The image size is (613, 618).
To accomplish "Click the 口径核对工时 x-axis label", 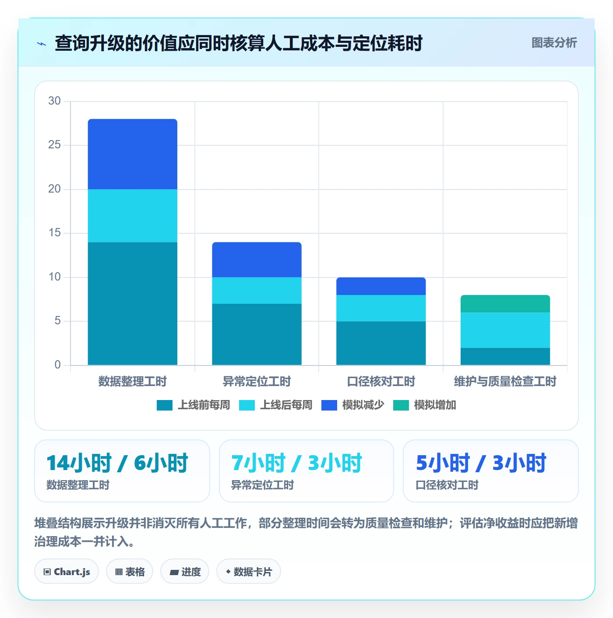I will [x=381, y=382].
